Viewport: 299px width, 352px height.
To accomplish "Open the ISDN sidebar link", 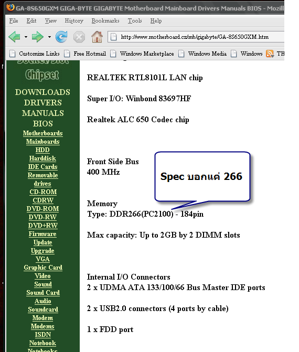I will pyautogui.click(x=42, y=335).
